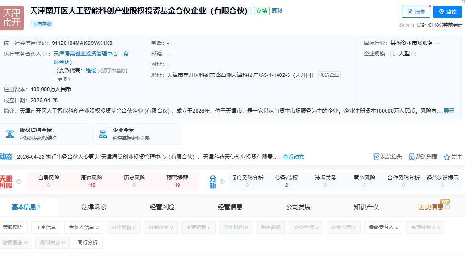Open 天津海棠创业投资管理中心 partner link
Image resolution: width=465 pixels, height=258 pixels.
tap(91, 58)
